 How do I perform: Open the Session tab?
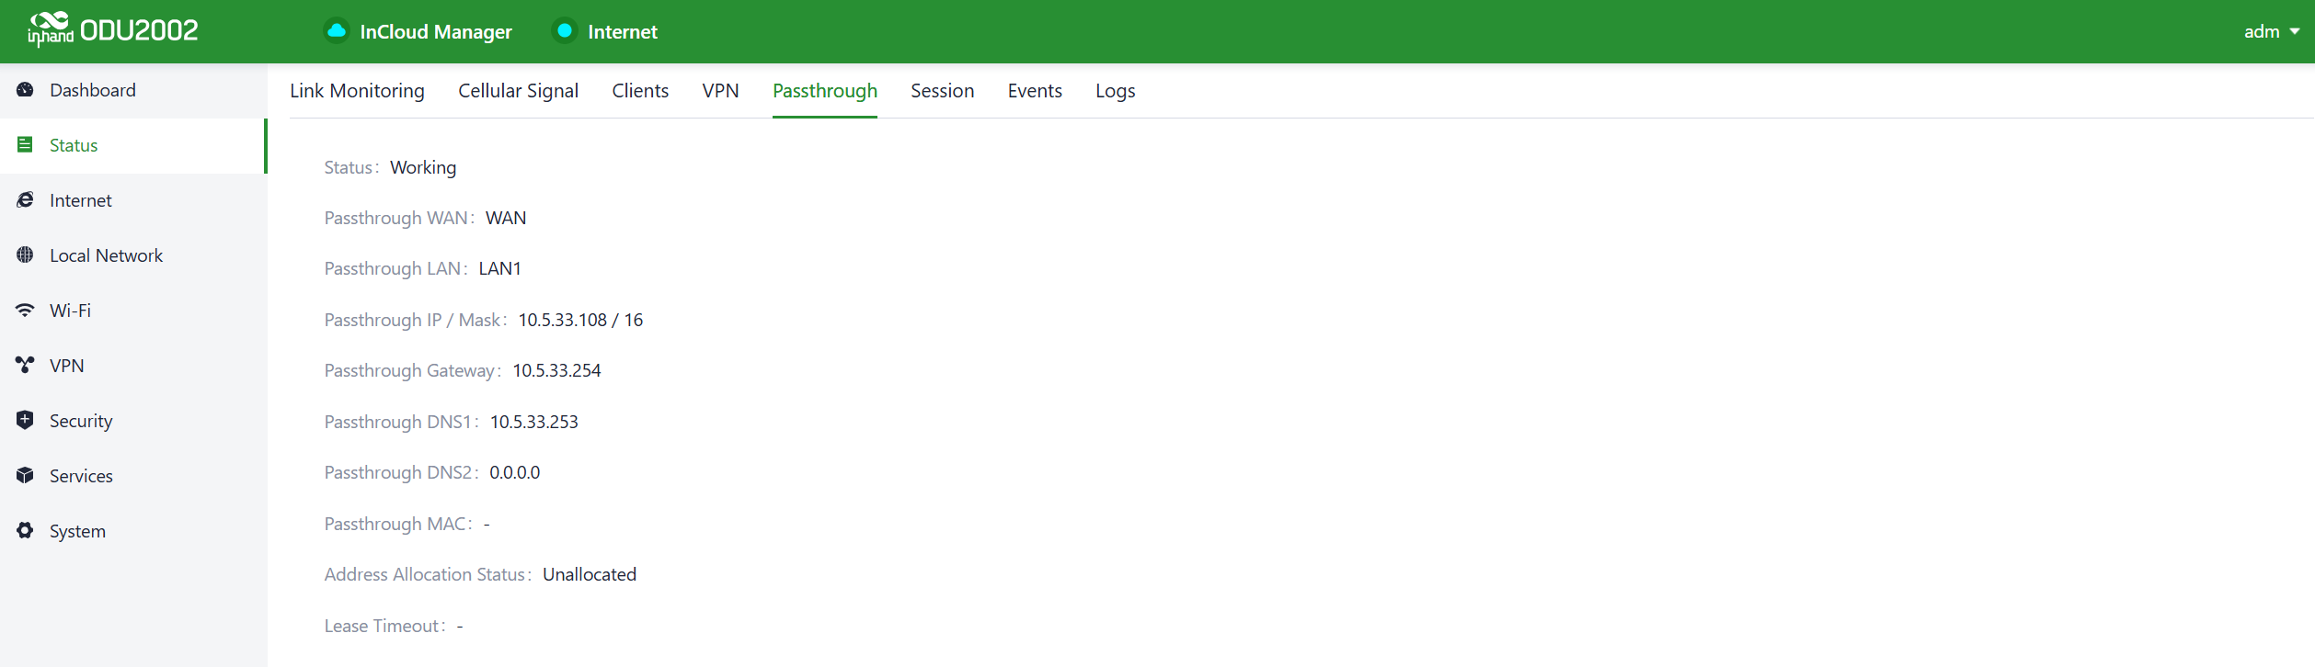[x=942, y=91]
